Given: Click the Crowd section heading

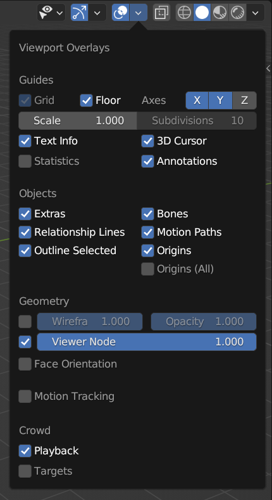Looking at the screenshot, I should (x=35, y=431).
